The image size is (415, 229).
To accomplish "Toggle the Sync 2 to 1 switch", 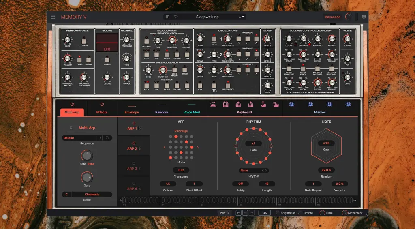I will point(214,39).
